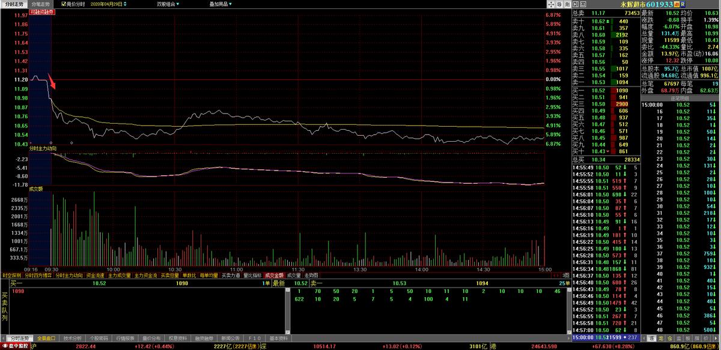
Task: Click right scroll arrow of bottom-right tabs
Action: 716,338
